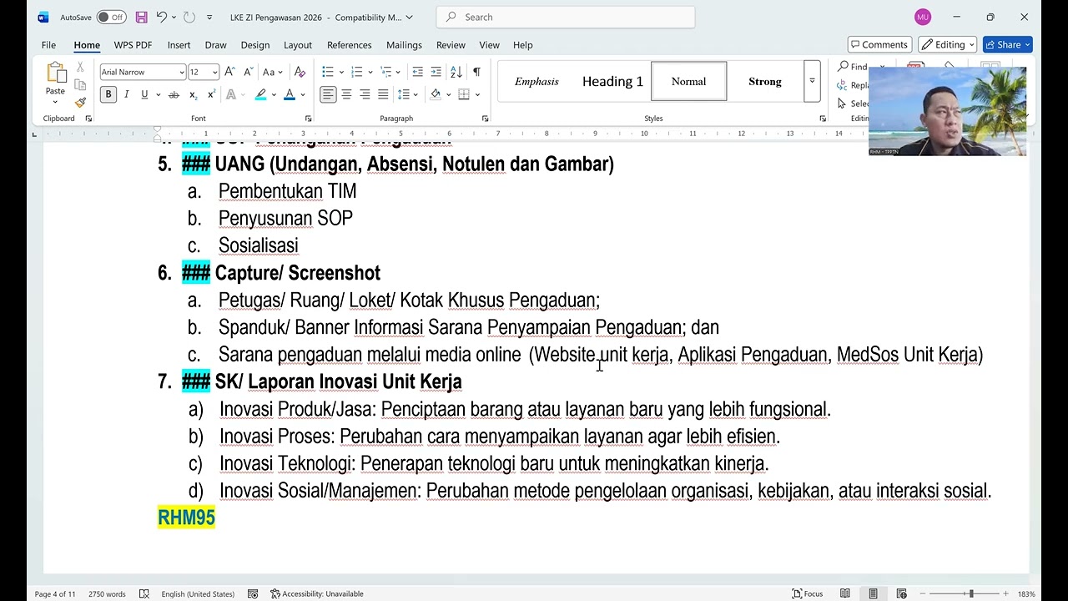The height and width of the screenshot is (601, 1068).
Task: Toggle Bold formatting
Action: click(x=108, y=94)
